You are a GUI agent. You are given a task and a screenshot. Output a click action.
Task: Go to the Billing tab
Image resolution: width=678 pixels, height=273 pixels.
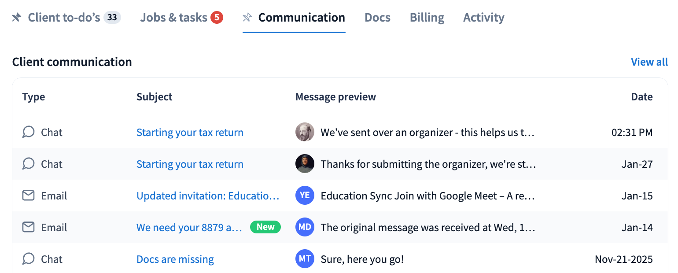427,18
